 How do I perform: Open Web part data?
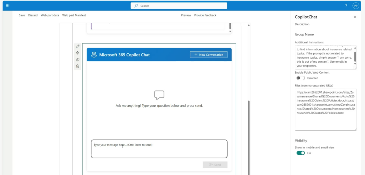click(x=50, y=15)
